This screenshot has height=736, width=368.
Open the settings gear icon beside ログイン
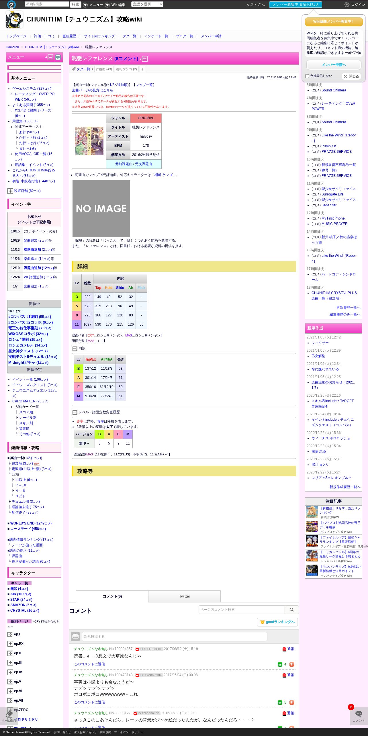[347, 5]
